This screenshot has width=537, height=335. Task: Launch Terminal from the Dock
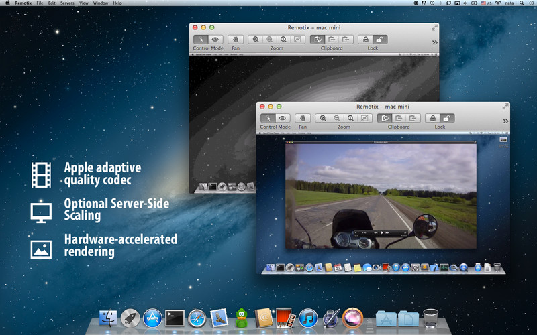175,318
